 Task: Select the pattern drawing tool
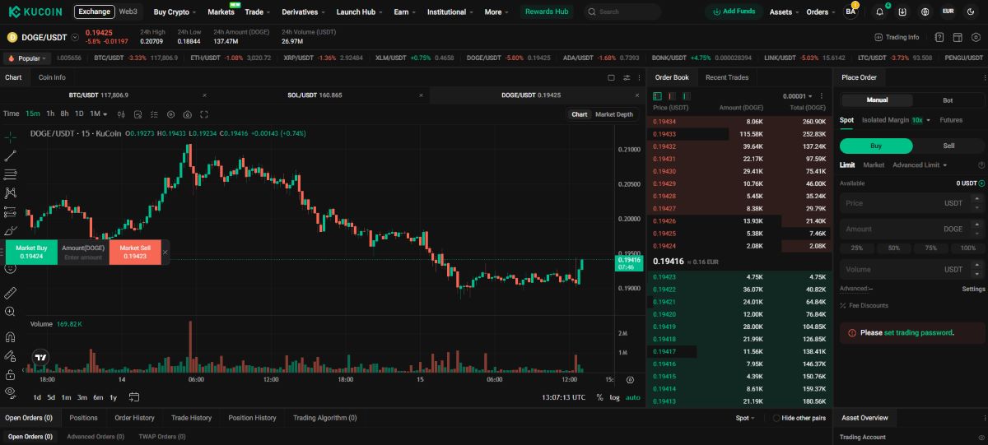(x=10, y=193)
